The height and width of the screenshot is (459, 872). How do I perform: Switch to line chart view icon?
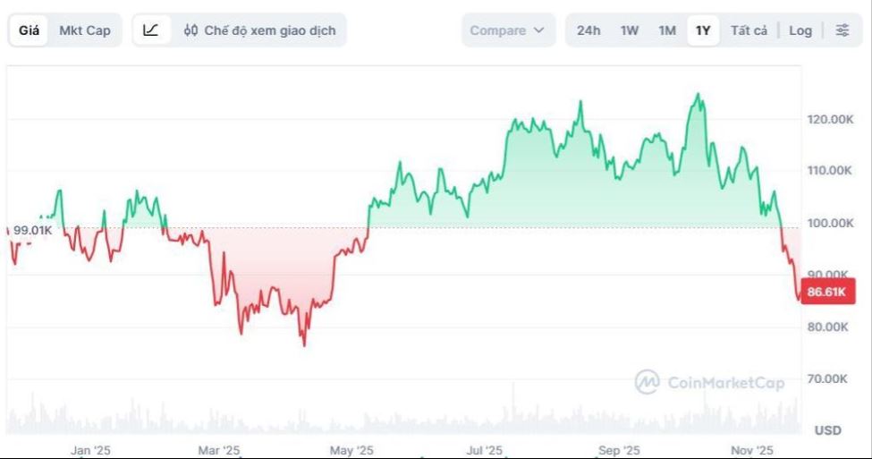point(151,30)
